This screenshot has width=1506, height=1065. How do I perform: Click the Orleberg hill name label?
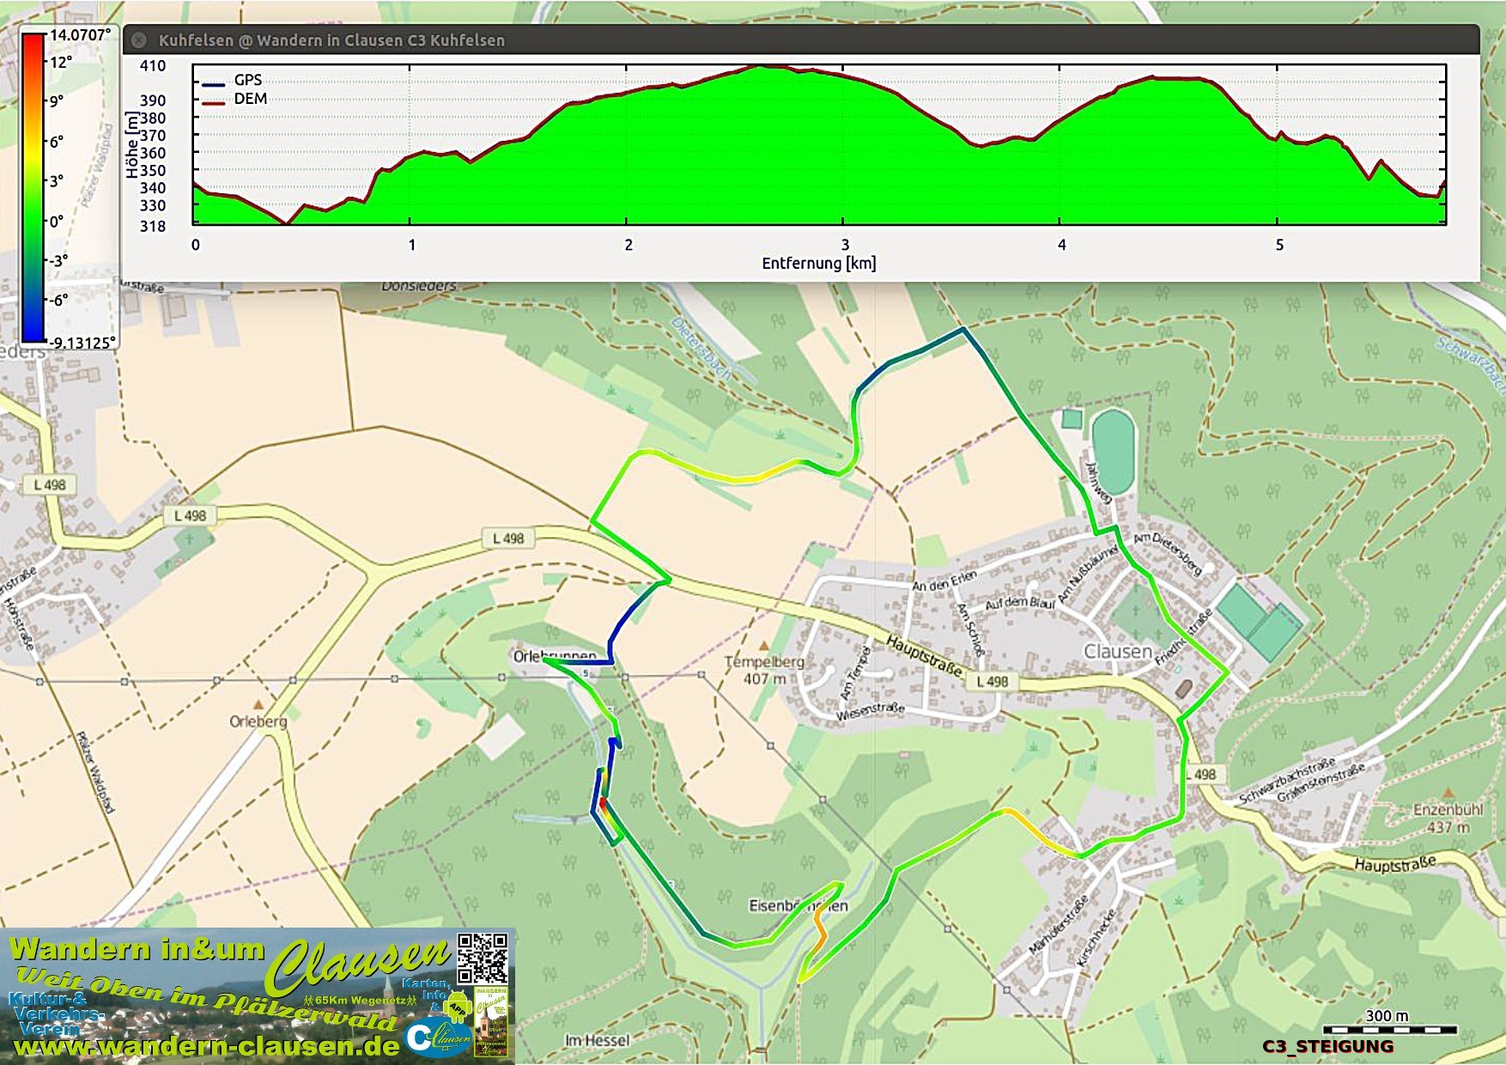[258, 721]
